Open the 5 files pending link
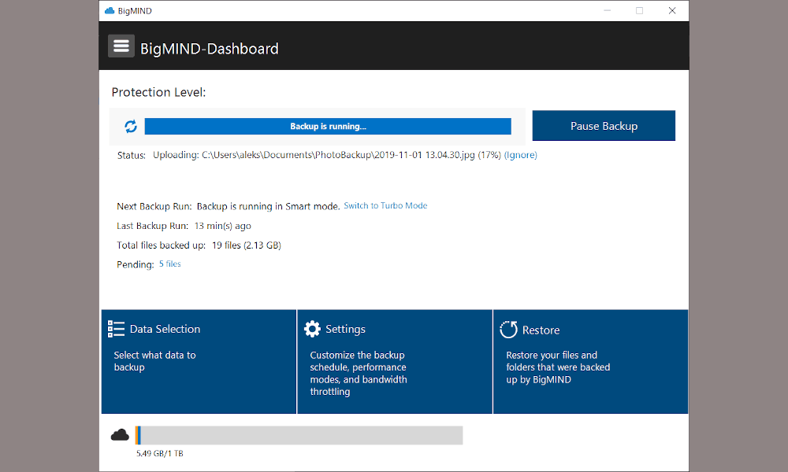This screenshot has height=472, width=788. [x=170, y=264]
